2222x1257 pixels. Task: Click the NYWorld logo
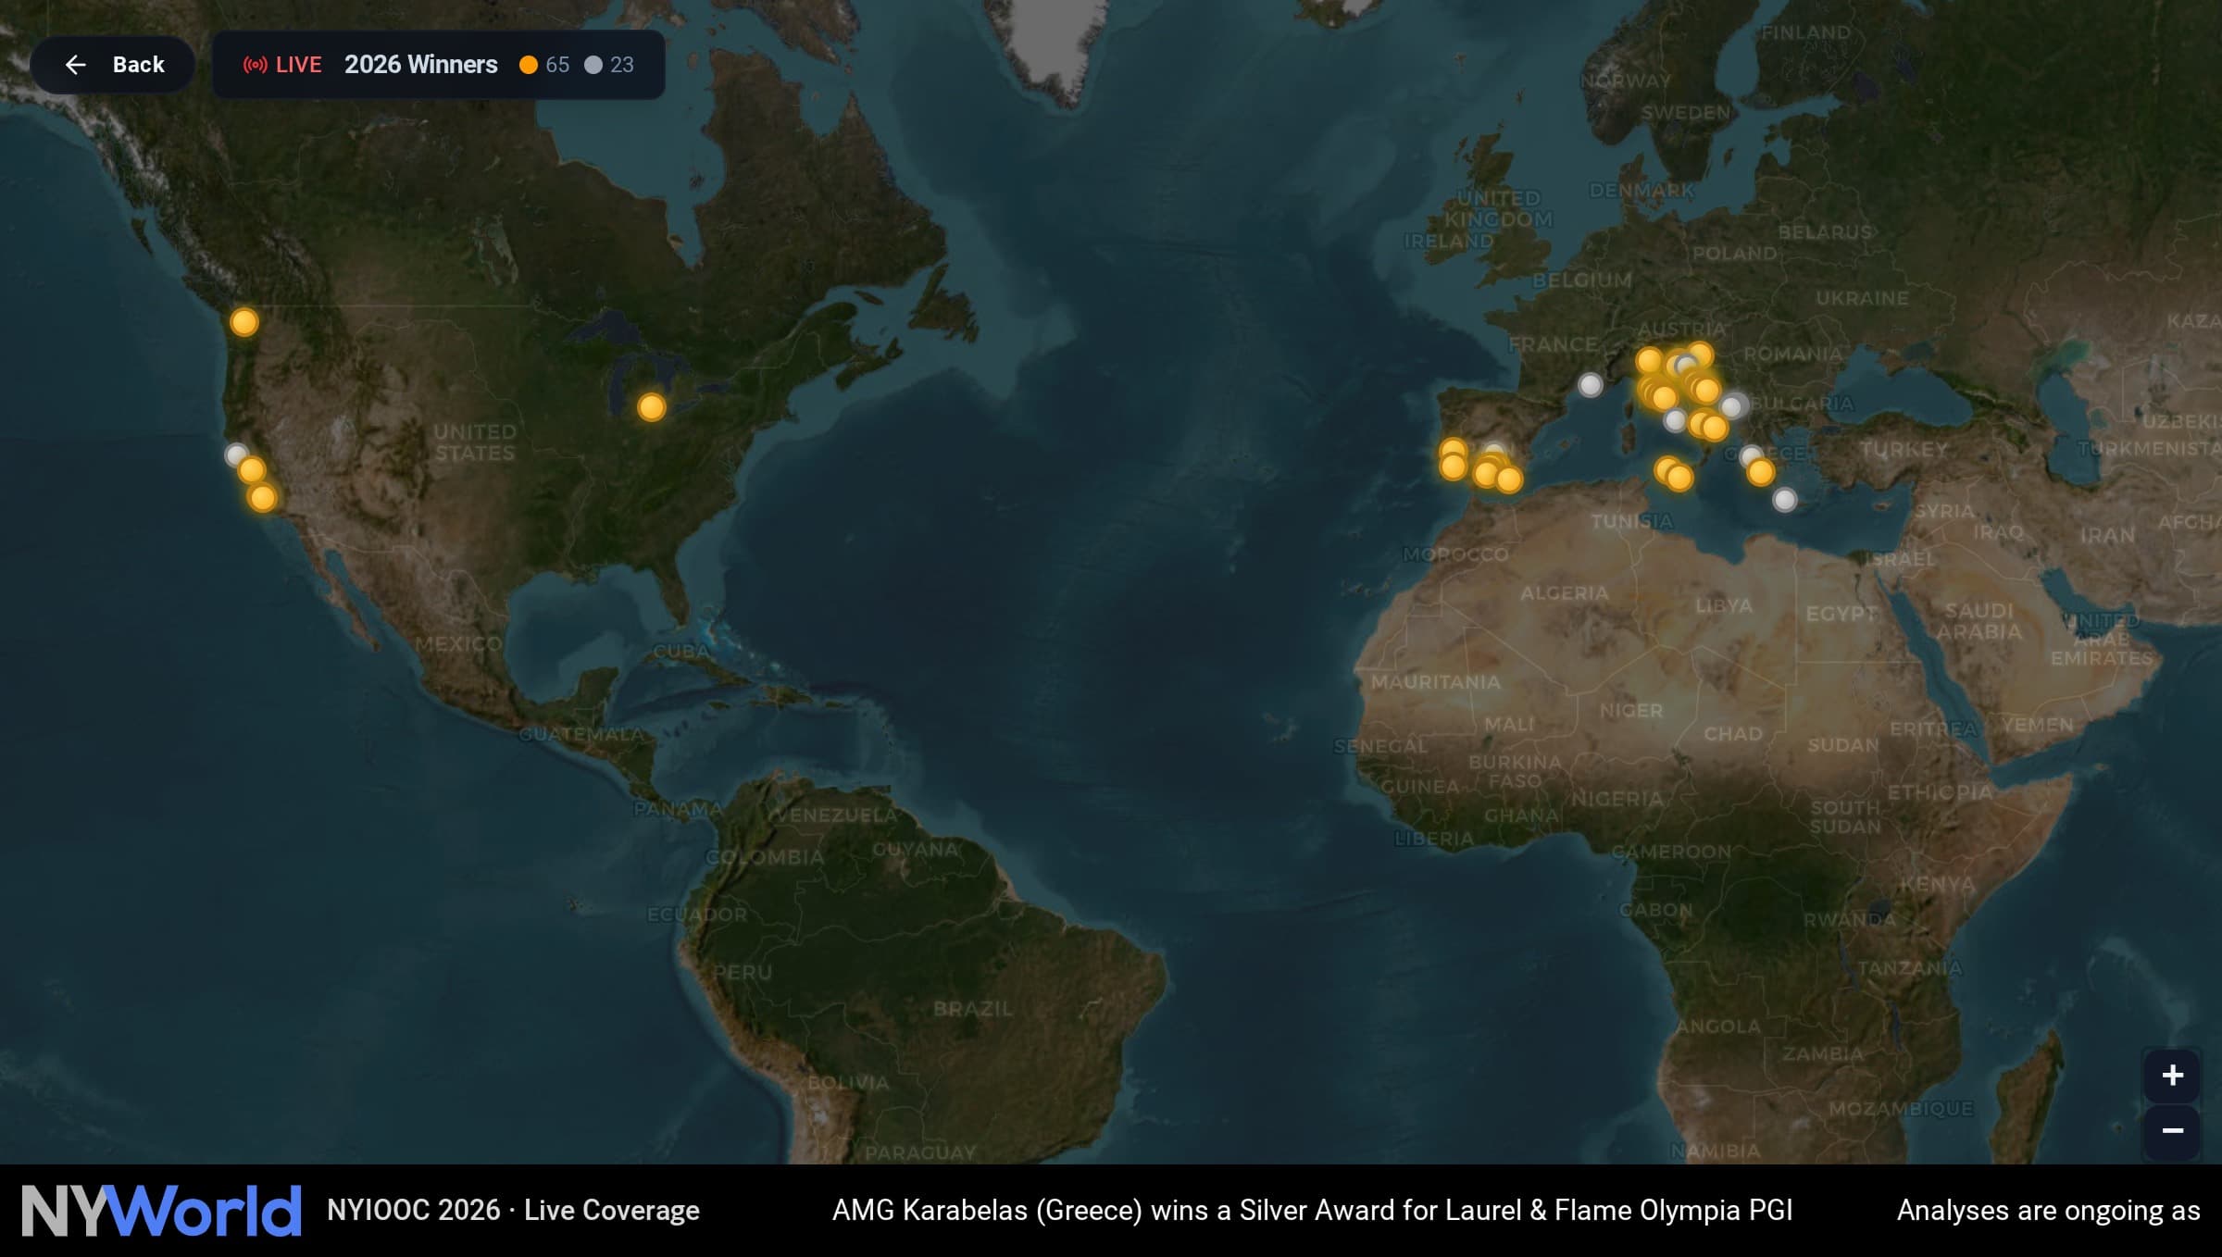pos(162,1210)
